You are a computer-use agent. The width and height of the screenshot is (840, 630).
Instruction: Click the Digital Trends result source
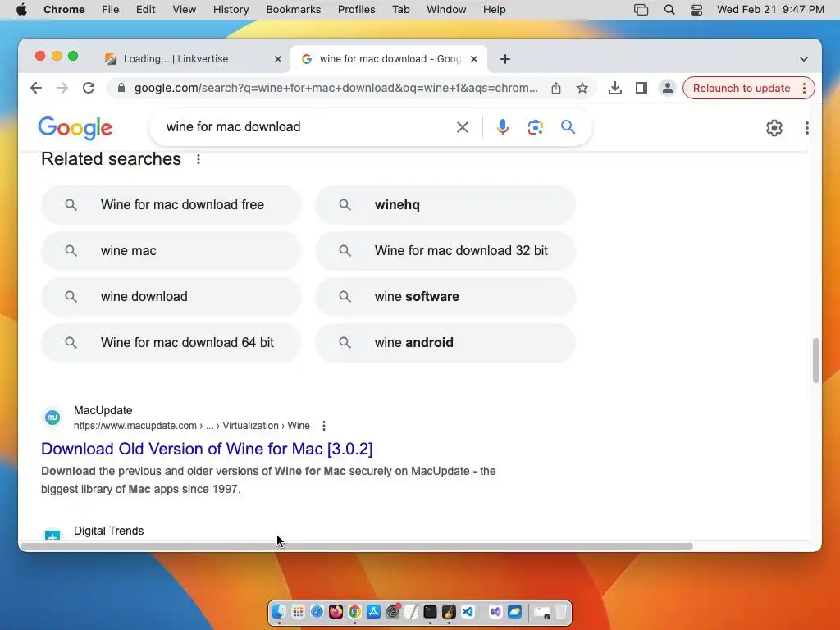(109, 531)
